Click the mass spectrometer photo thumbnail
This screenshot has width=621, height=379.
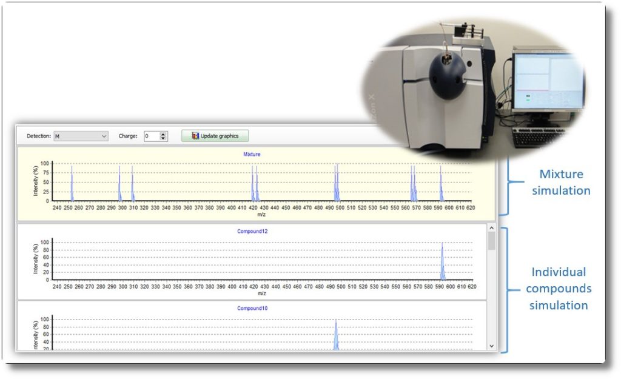point(474,90)
